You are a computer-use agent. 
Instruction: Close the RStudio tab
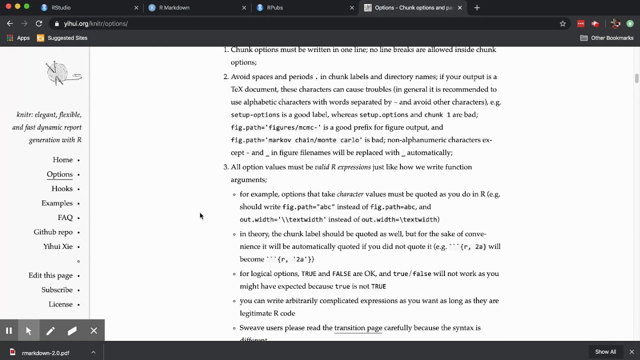[136, 7]
